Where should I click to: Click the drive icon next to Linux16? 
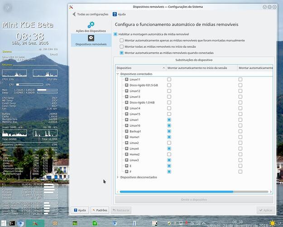click(x=127, y=125)
